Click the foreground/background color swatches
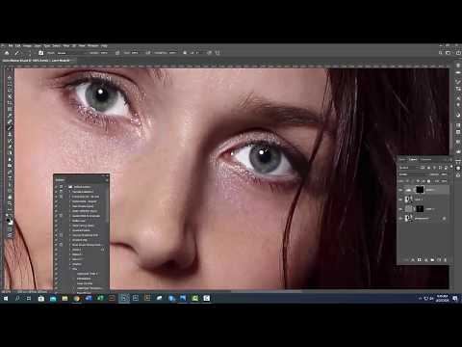Viewport: 462px width, 347px height. (x=10, y=221)
